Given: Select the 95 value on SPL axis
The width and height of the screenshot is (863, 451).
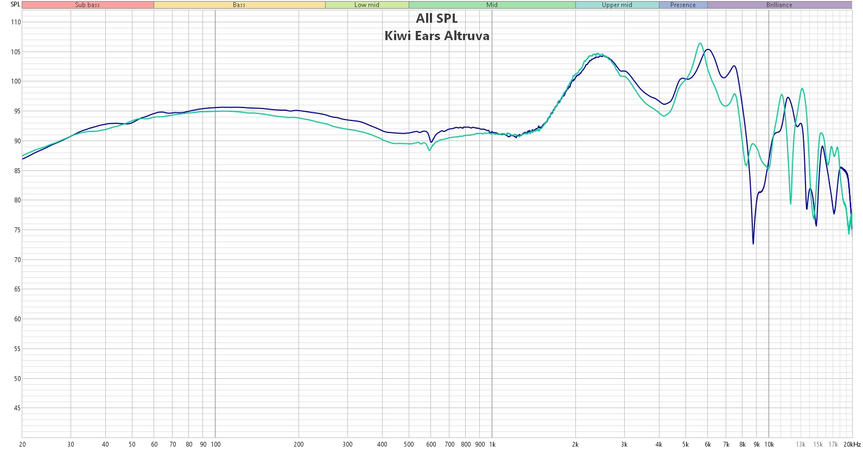Looking at the screenshot, I should (17, 111).
